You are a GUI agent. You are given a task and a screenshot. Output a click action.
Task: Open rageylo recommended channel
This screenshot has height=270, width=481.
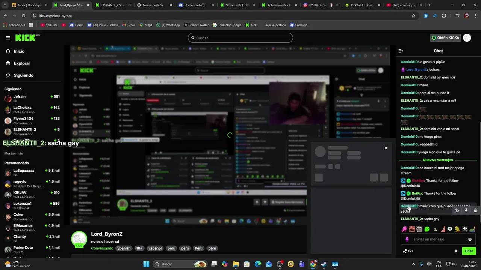[32, 184]
